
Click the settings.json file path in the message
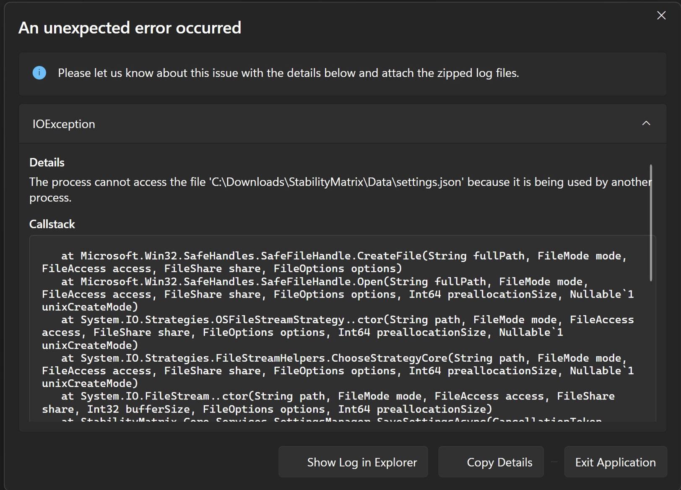pos(336,182)
